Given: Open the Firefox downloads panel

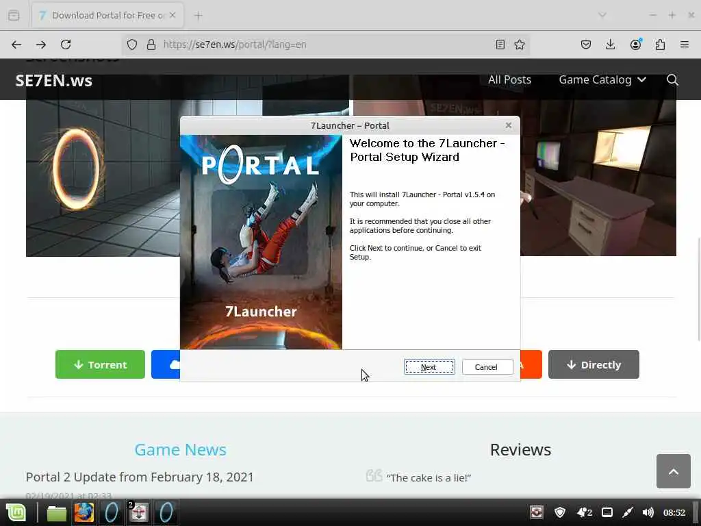Looking at the screenshot, I should pos(610,45).
